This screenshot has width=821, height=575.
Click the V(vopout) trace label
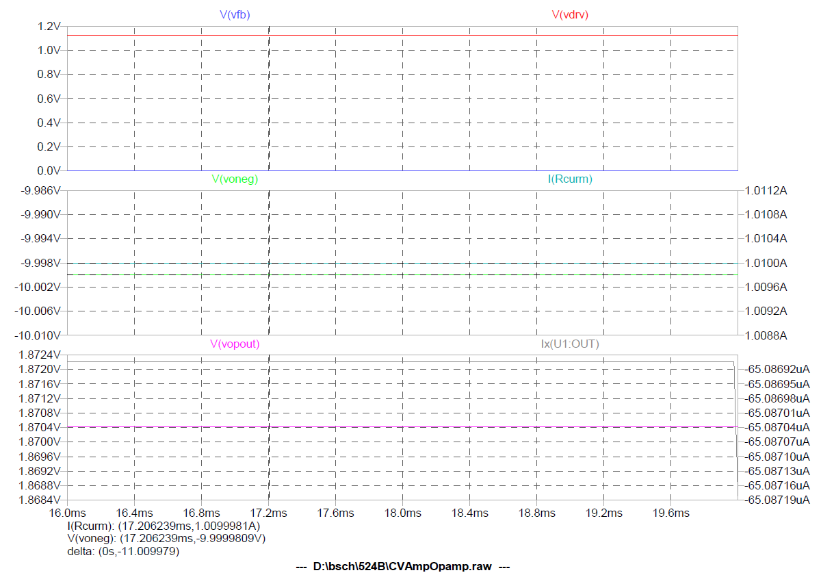pyautogui.click(x=235, y=344)
